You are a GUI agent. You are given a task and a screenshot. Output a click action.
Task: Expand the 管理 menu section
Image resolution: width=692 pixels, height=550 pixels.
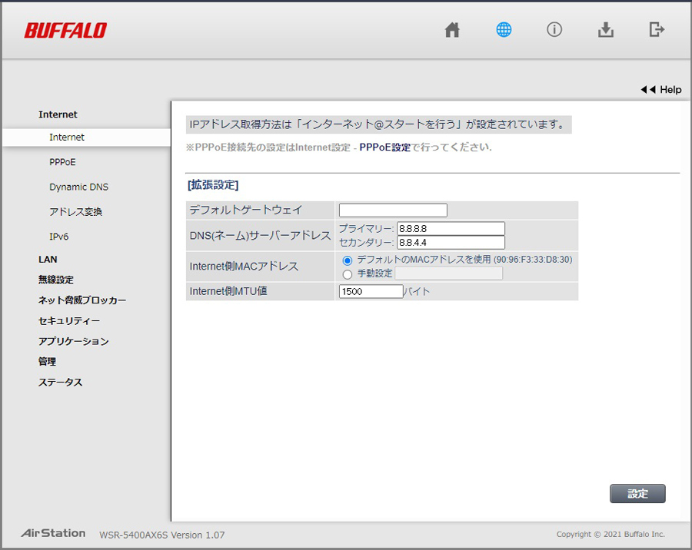(x=47, y=362)
